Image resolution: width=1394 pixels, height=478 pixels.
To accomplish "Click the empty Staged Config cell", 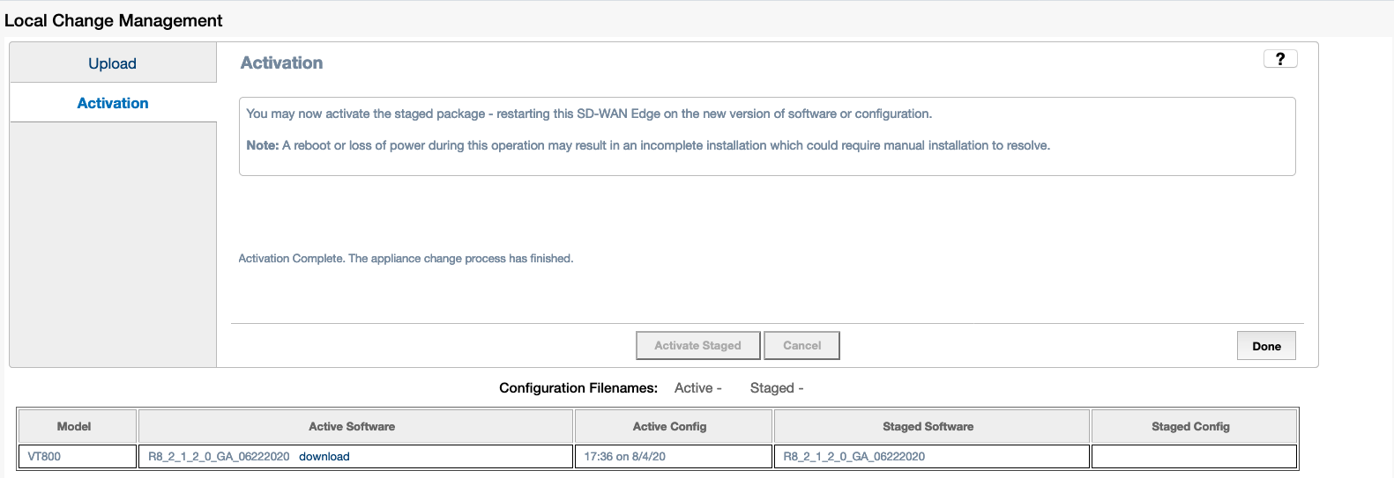I will (1194, 457).
